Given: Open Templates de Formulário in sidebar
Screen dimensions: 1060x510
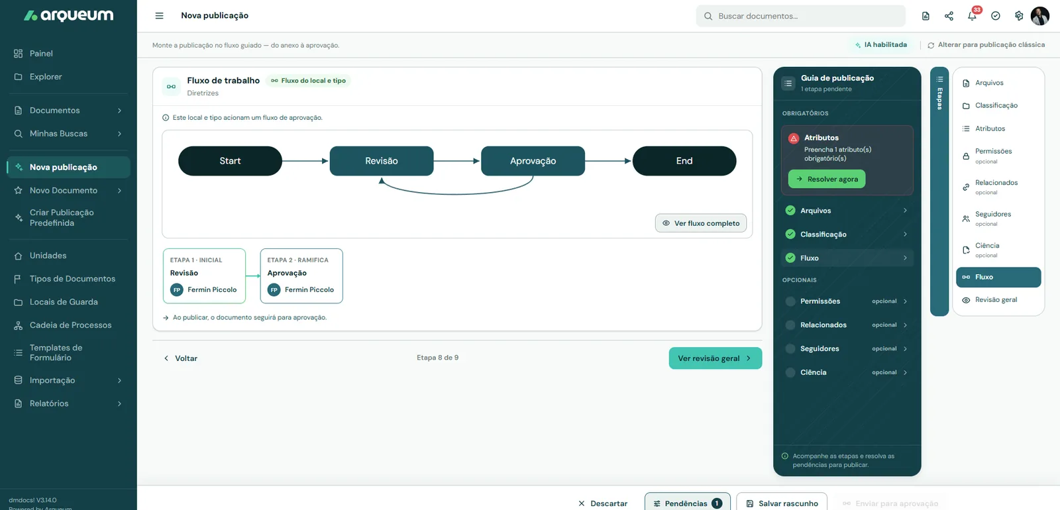Looking at the screenshot, I should click(68, 352).
